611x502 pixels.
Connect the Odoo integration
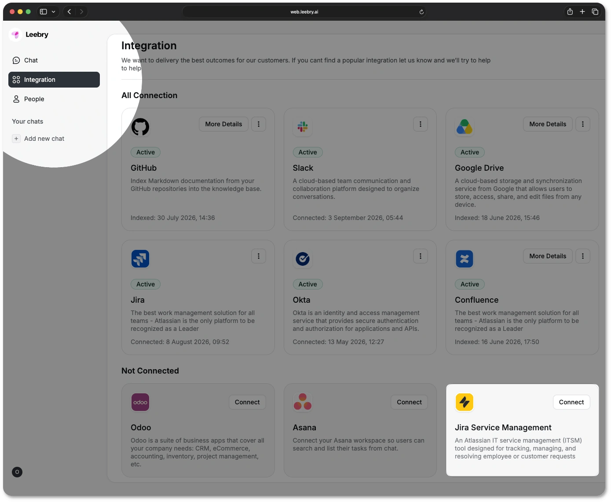(x=247, y=402)
